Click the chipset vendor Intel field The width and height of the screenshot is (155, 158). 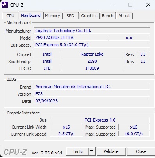coord(47,54)
